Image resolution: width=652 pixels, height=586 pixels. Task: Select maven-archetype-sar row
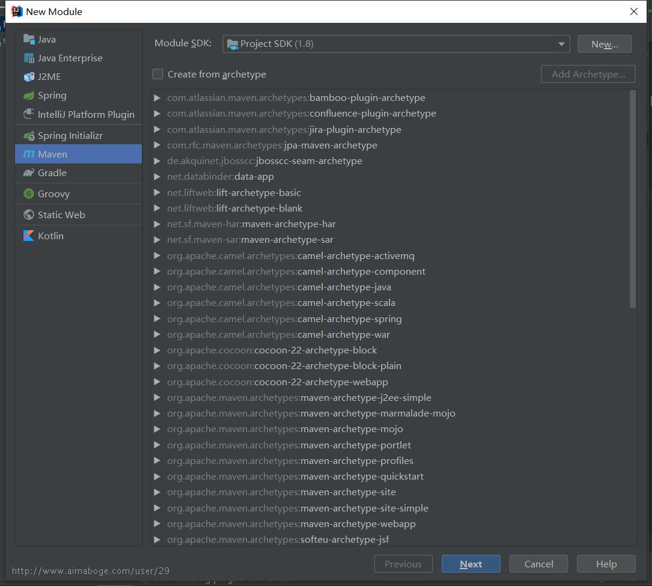click(389, 240)
